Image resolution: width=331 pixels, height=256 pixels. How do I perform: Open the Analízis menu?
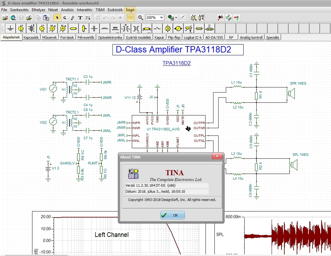[67, 10]
